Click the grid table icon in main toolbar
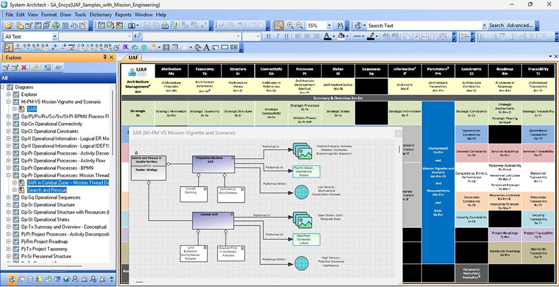Screen dimensions: 559x287 pos(65,26)
